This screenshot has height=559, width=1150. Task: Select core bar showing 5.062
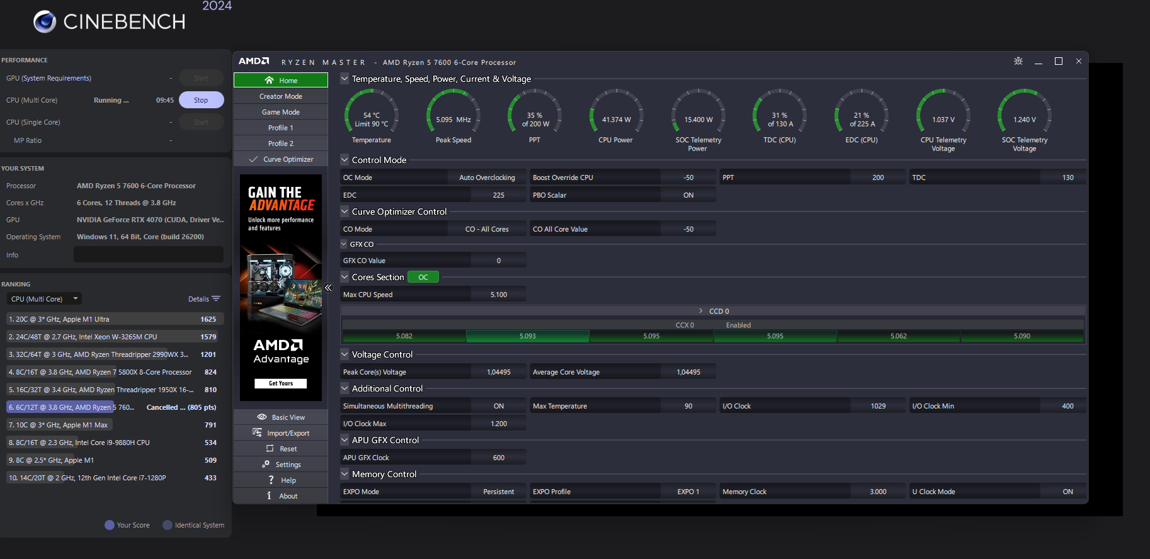[899, 336]
